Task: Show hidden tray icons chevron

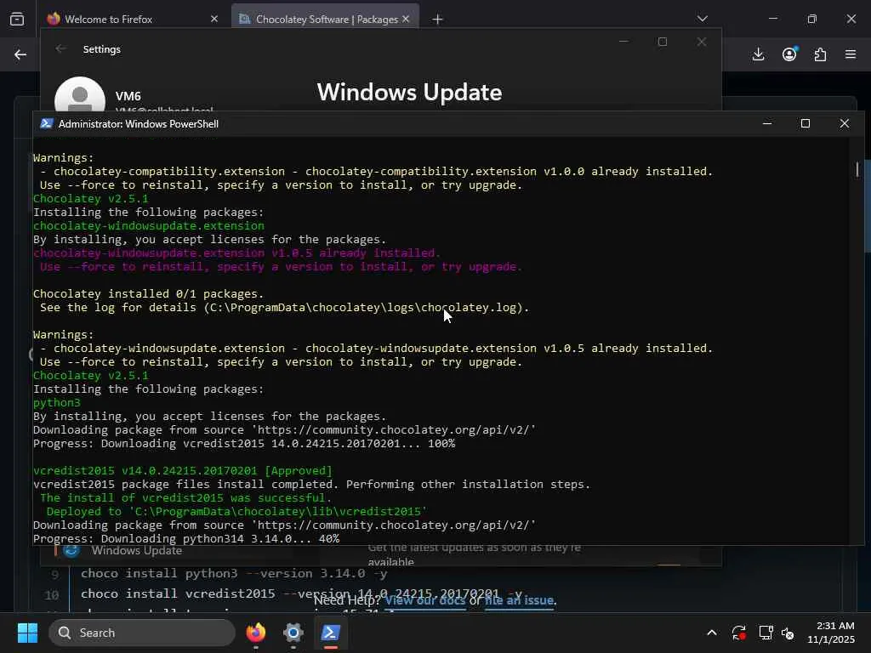Action: [712, 633]
